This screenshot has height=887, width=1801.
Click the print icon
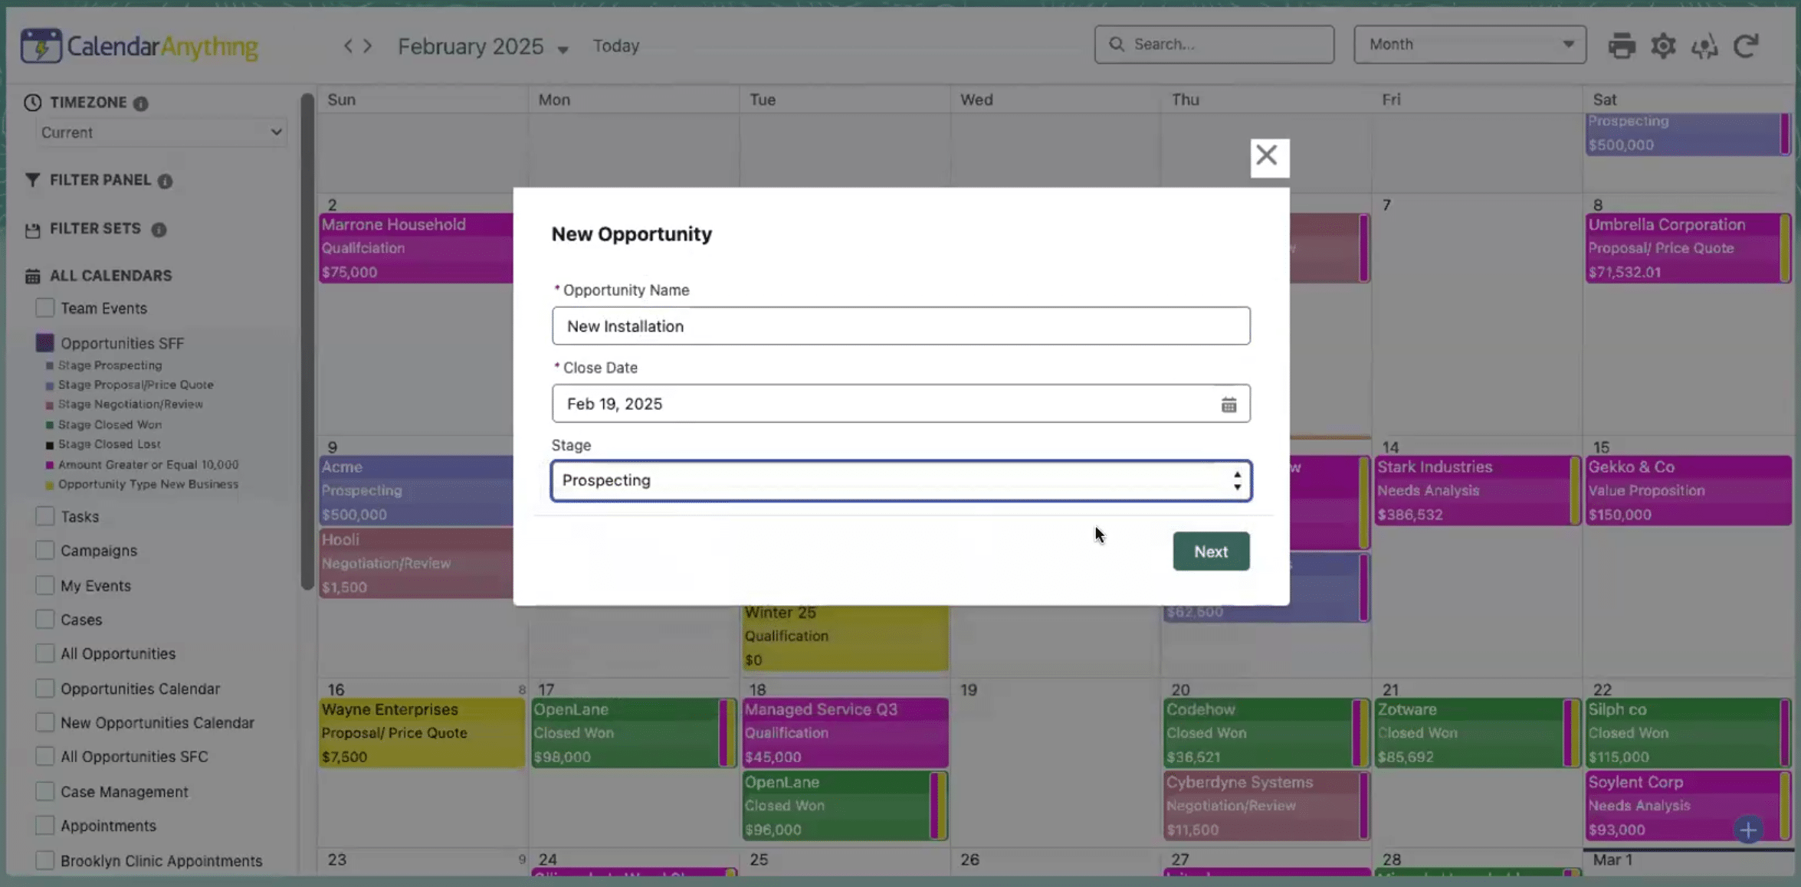pos(1621,46)
